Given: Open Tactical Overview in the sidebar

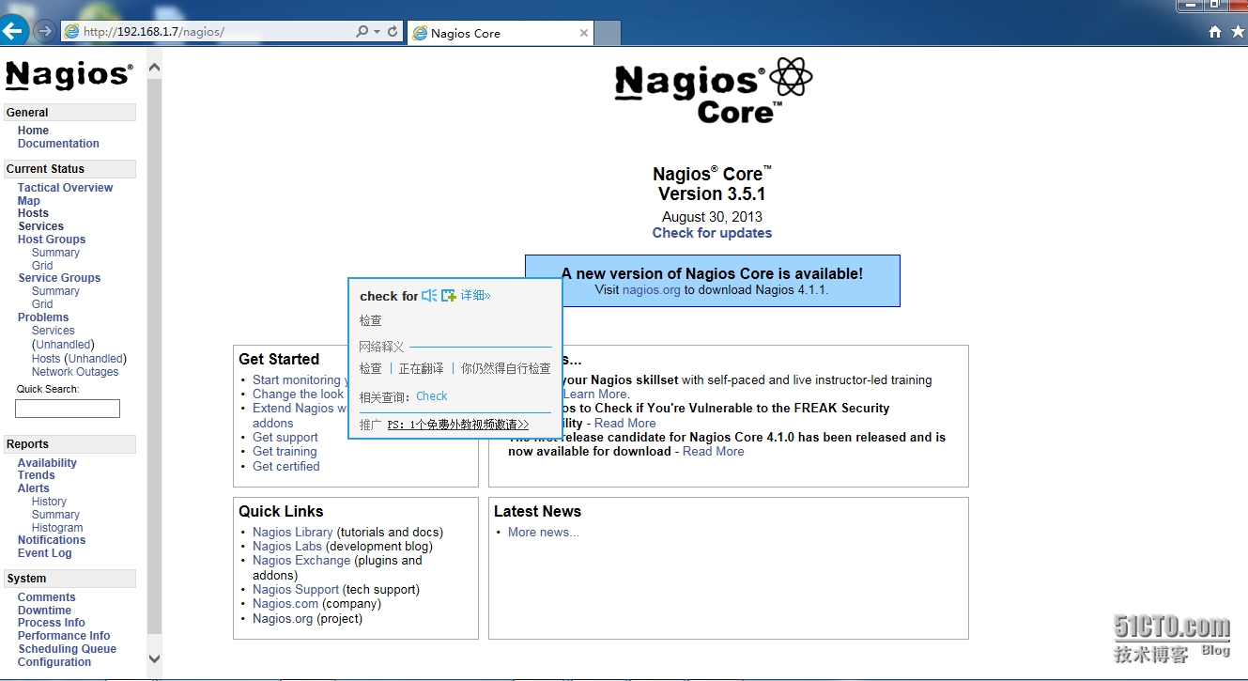Looking at the screenshot, I should (65, 188).
